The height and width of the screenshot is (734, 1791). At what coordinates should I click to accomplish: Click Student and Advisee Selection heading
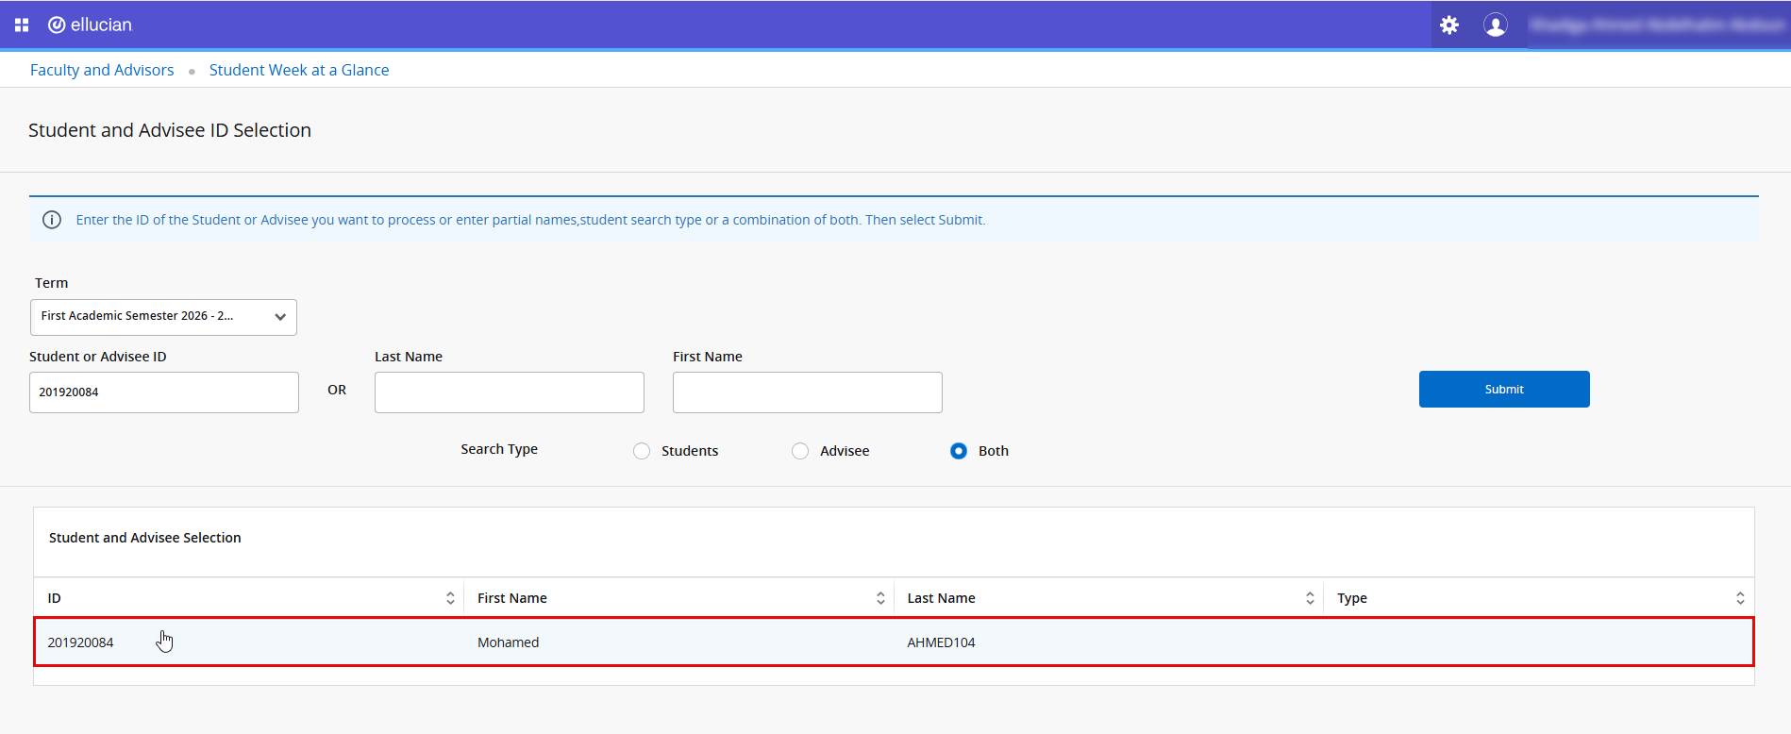click(145, 538)
